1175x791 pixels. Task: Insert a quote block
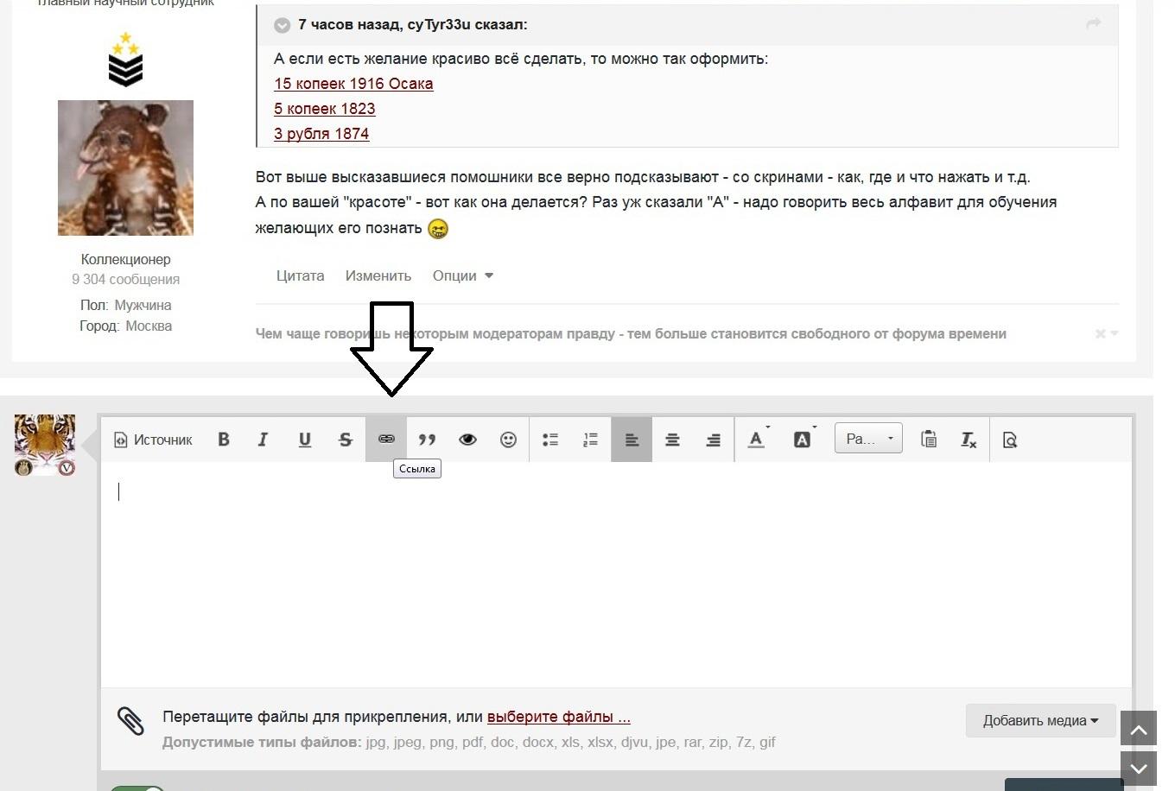427,440
